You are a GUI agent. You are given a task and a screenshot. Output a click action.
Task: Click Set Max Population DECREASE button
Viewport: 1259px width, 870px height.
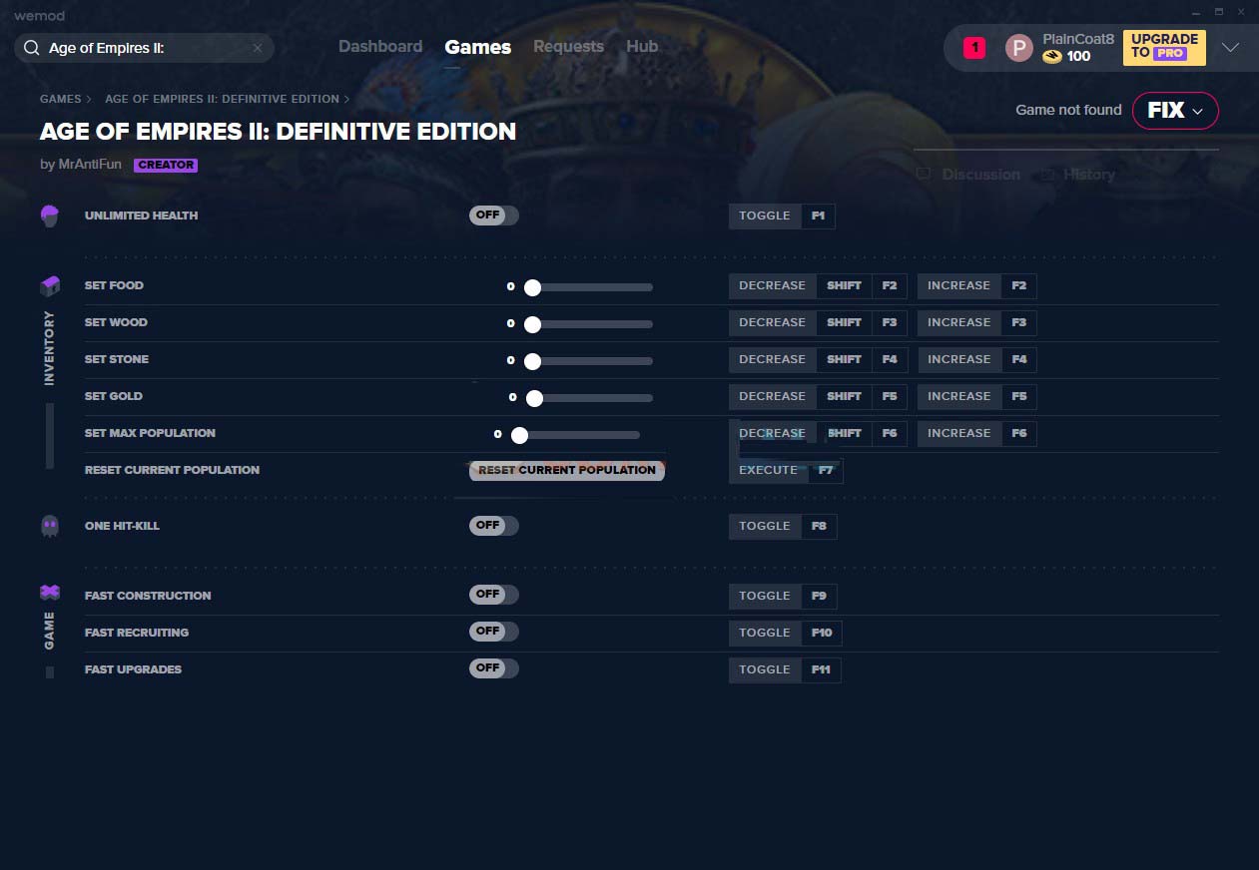pos(818,433)
